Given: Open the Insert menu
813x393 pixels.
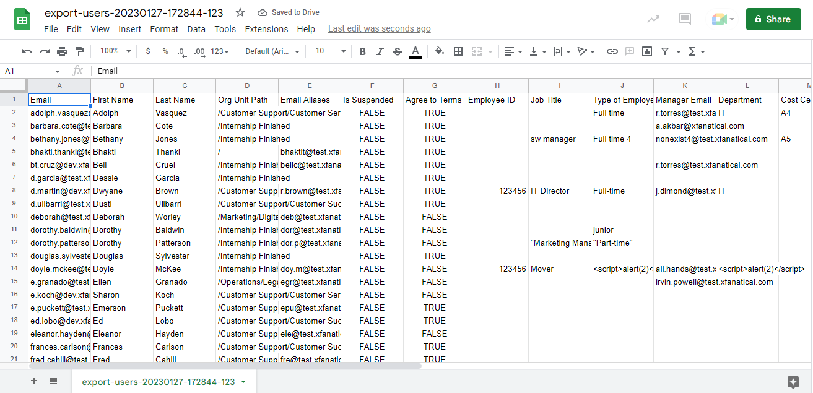Looking at the screenshot, I should (x=130, y=29).
